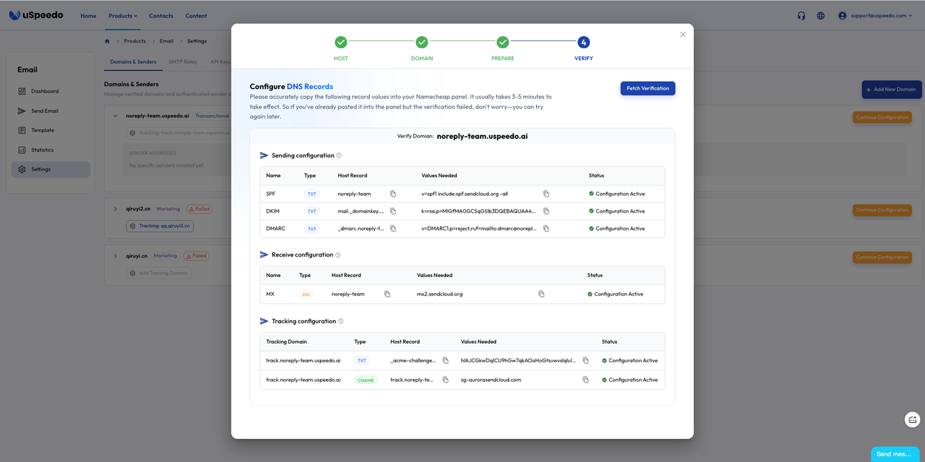Open the Products dropdown menu
Screen dimensions: 925x462
tap(123, 16)
